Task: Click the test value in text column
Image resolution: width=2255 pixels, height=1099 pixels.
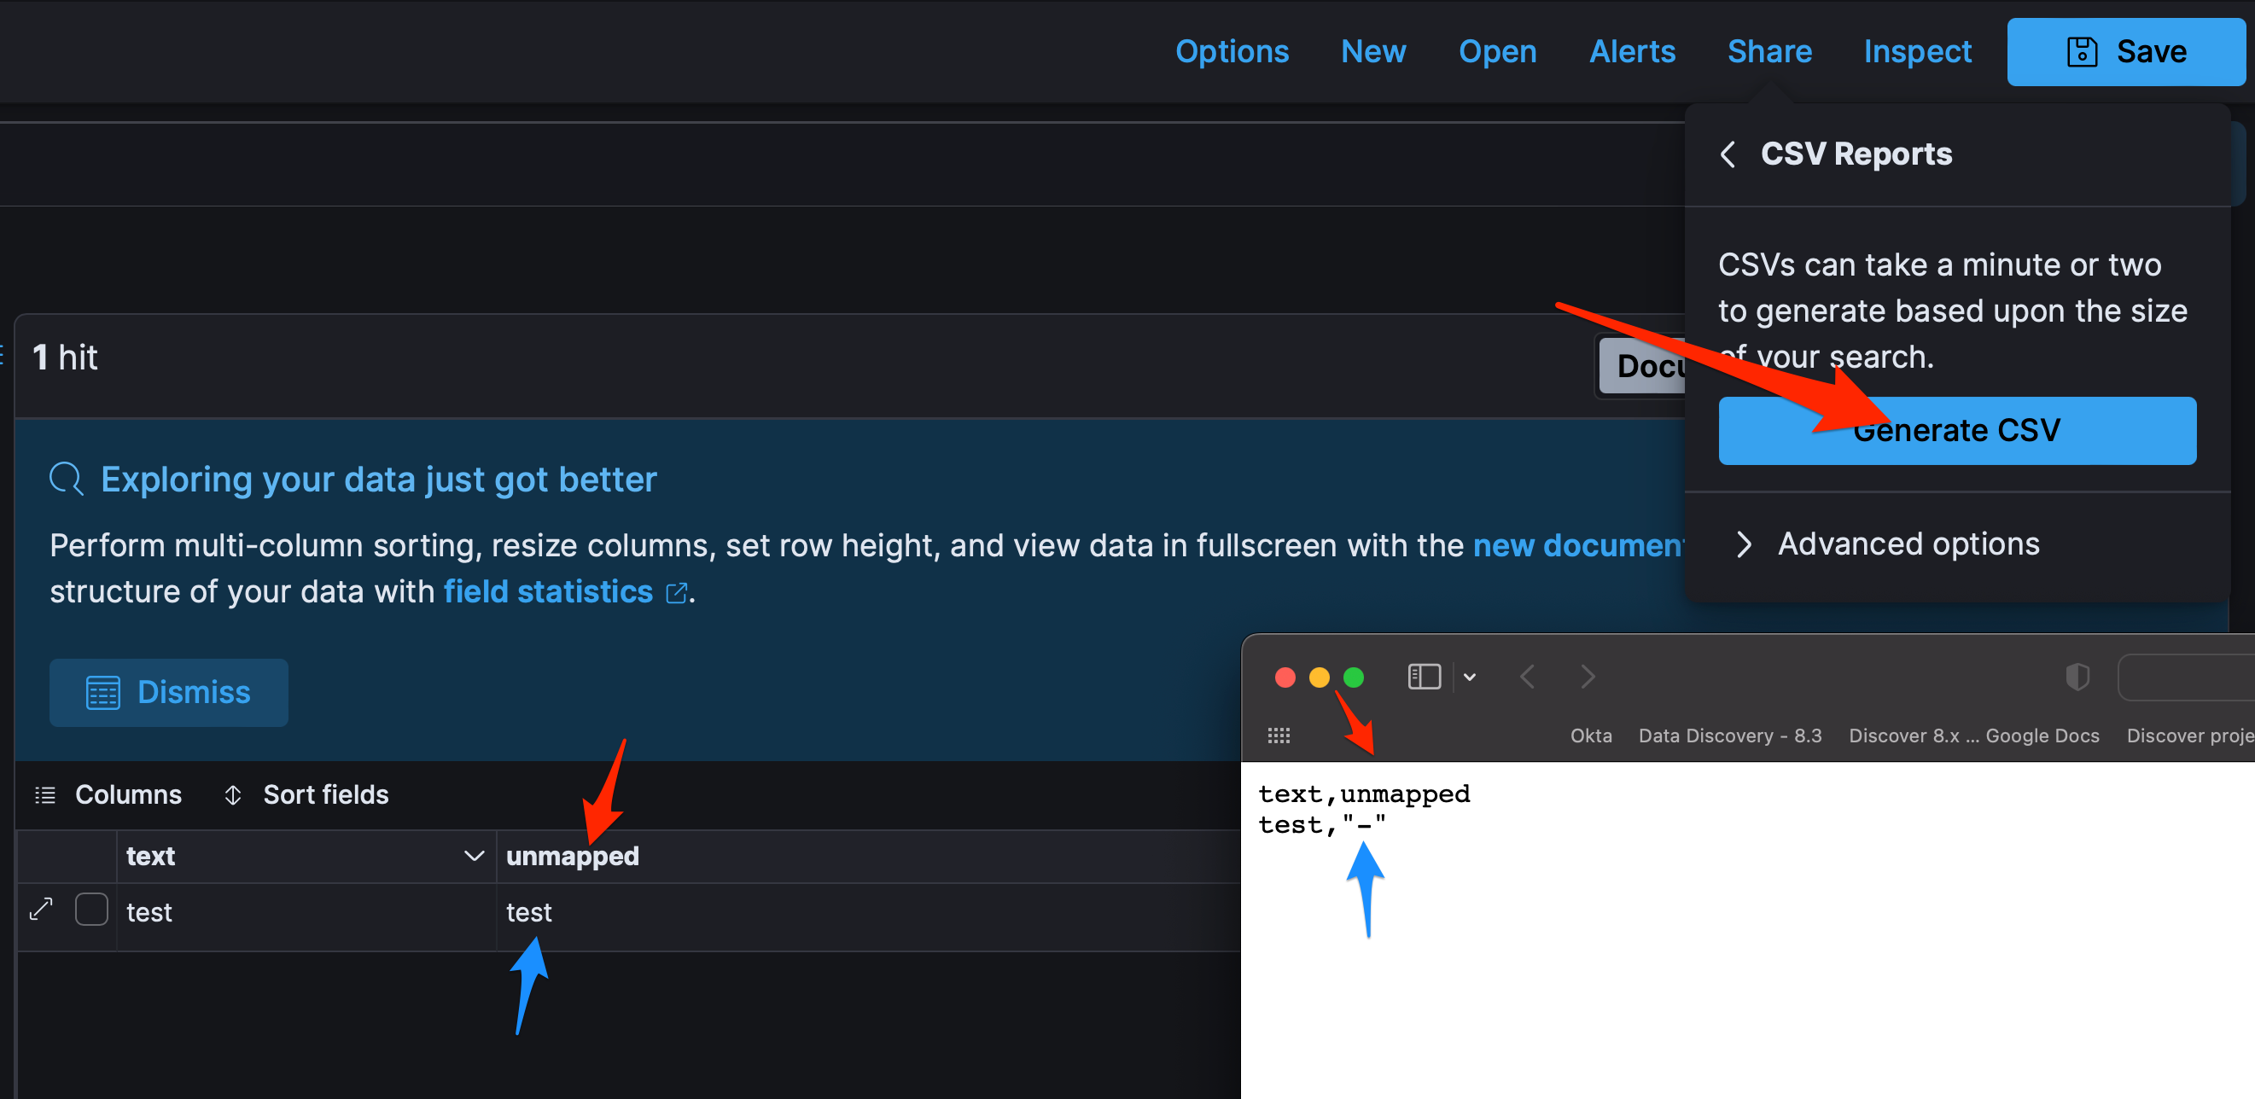Action: pyautogui.click(x=149, y=913)
